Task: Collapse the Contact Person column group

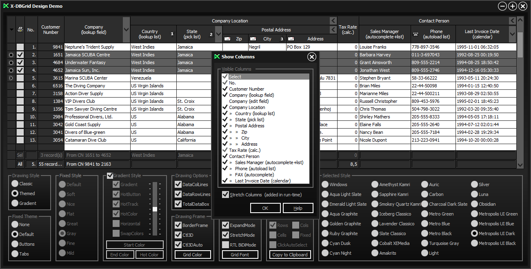Action: 512,21
